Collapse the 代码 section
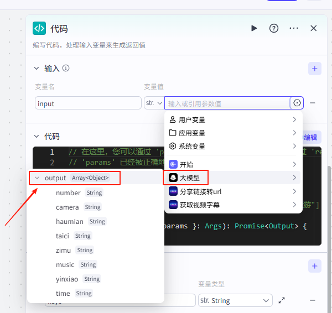 (37, 137)
